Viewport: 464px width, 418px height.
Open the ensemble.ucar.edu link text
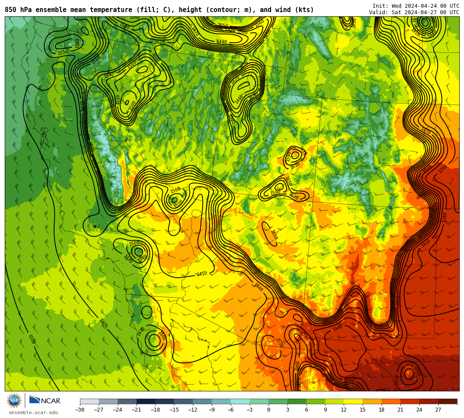point(34,412)
